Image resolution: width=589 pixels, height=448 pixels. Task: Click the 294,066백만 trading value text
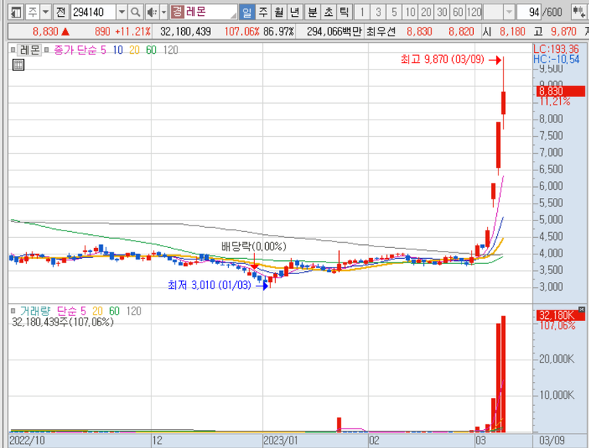(334, 32)
